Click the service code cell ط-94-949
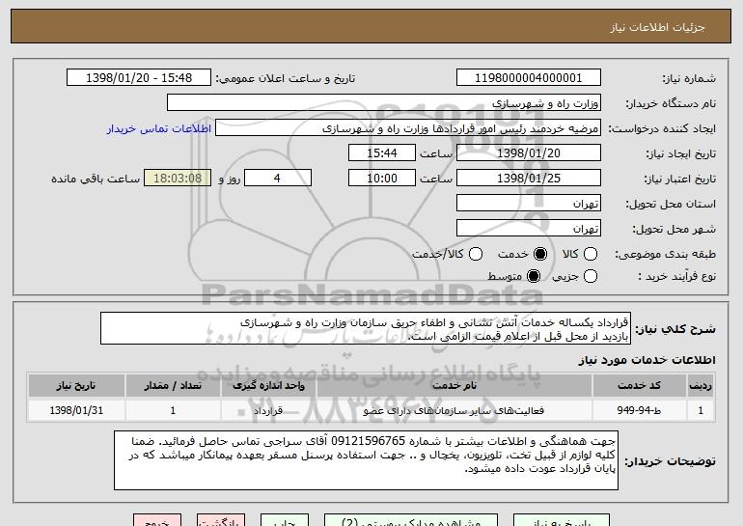This screenshot has width=743, height=526. point(639,410)
